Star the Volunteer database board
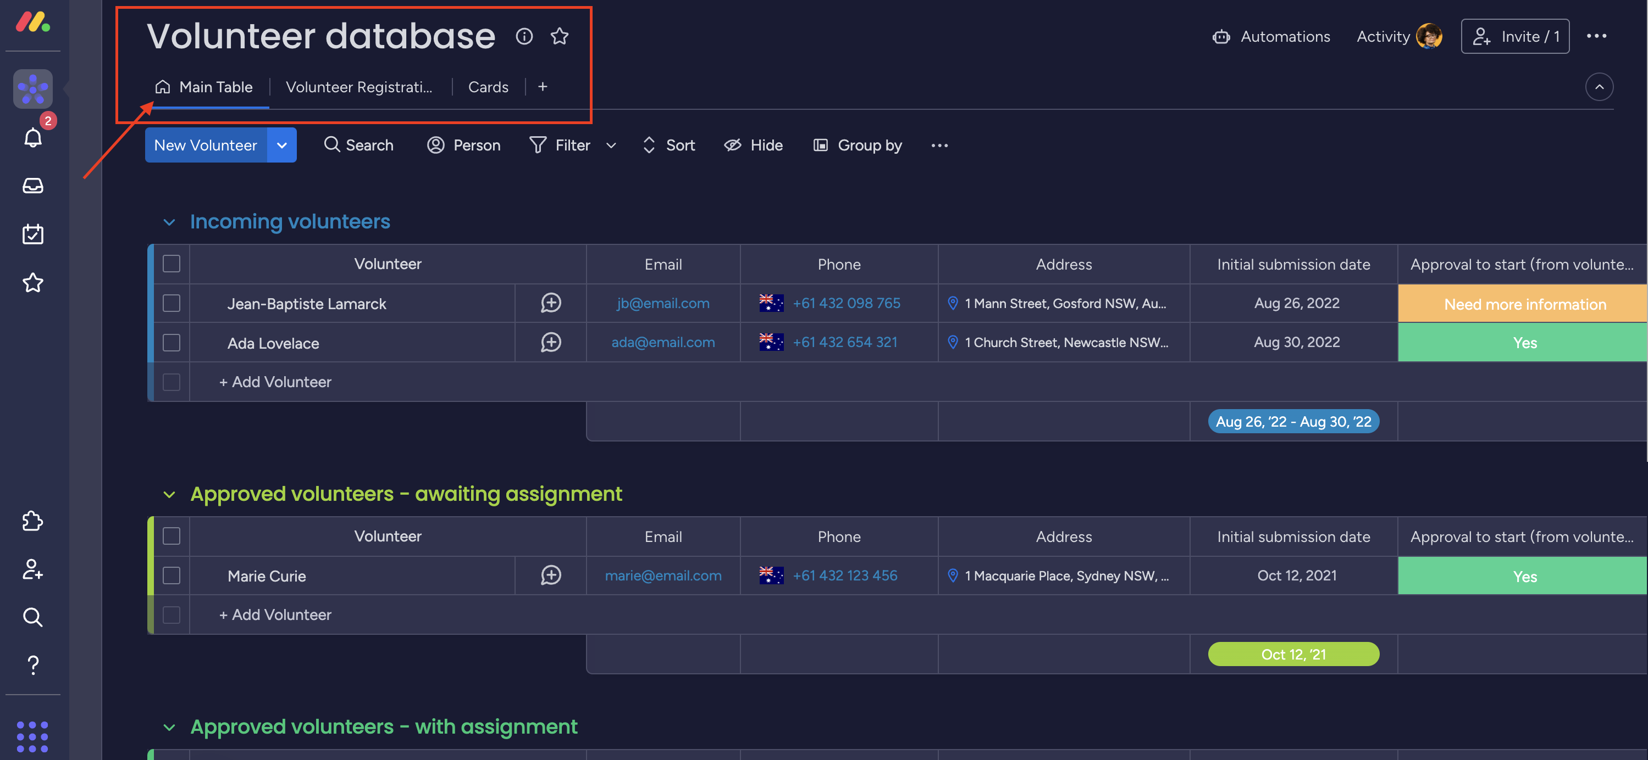The width and height of the screenshot is (1648, 760). (559, 36)
